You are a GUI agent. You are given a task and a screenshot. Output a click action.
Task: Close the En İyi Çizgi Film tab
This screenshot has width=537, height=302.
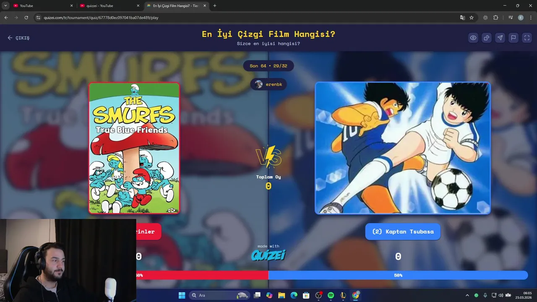click(205, 6)
